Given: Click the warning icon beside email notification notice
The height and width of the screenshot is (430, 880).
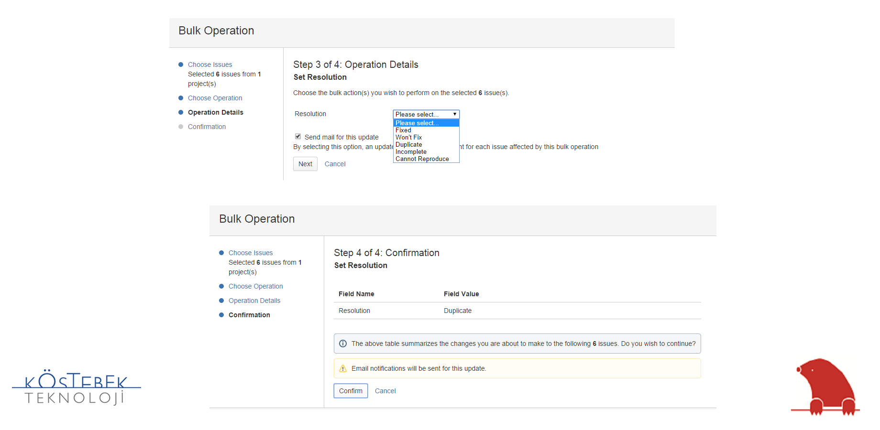Looking at the screenshot, I should [343, 368].
